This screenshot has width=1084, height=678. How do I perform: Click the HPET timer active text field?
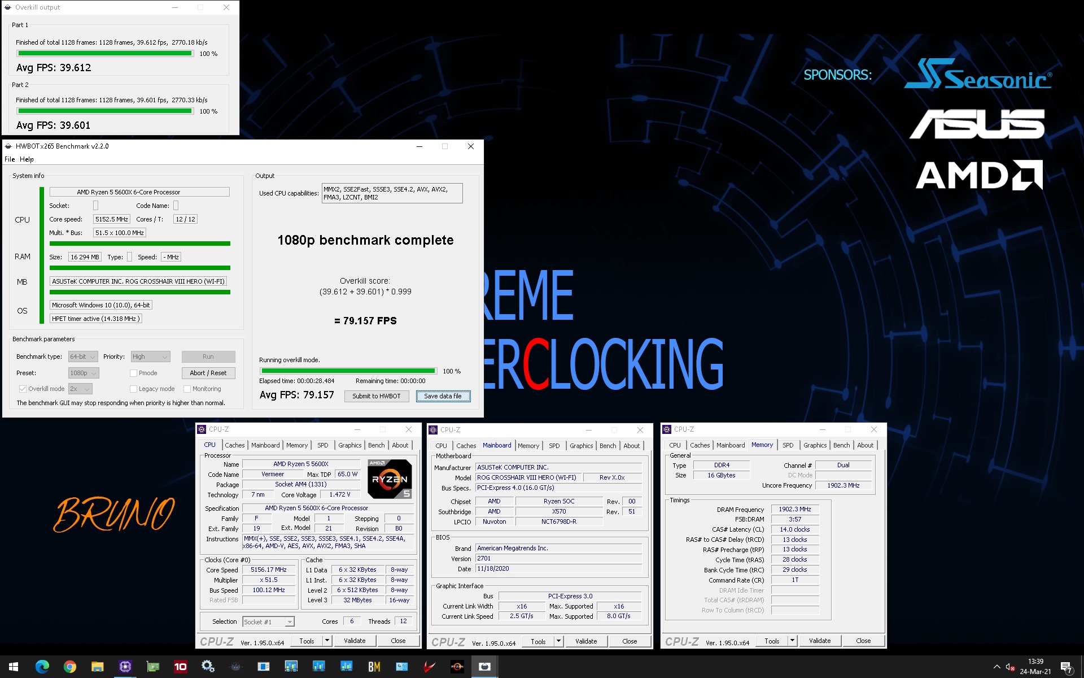click(x=95, y=319)
